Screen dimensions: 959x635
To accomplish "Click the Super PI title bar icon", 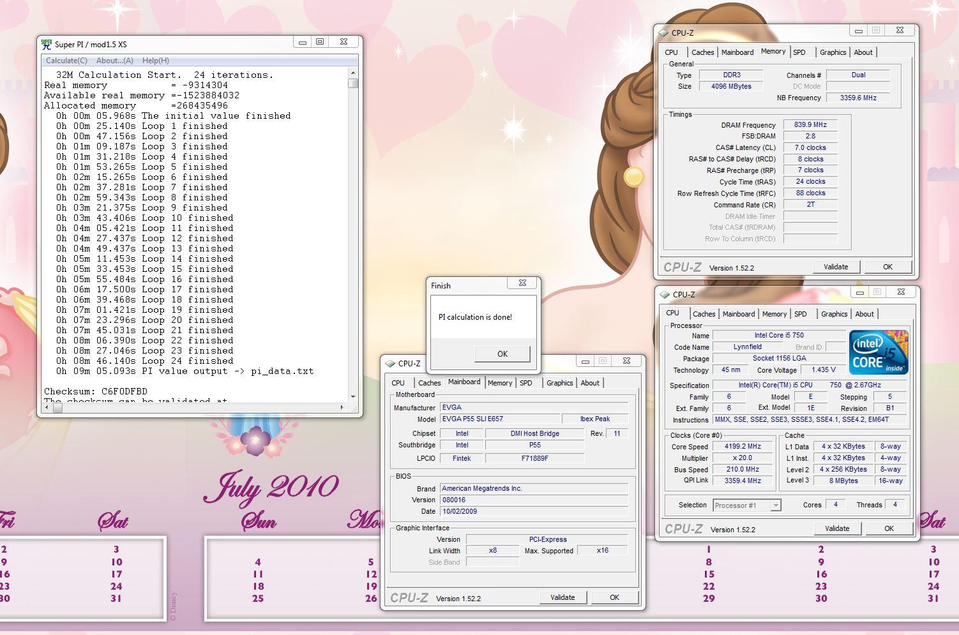I will point(47,44).
